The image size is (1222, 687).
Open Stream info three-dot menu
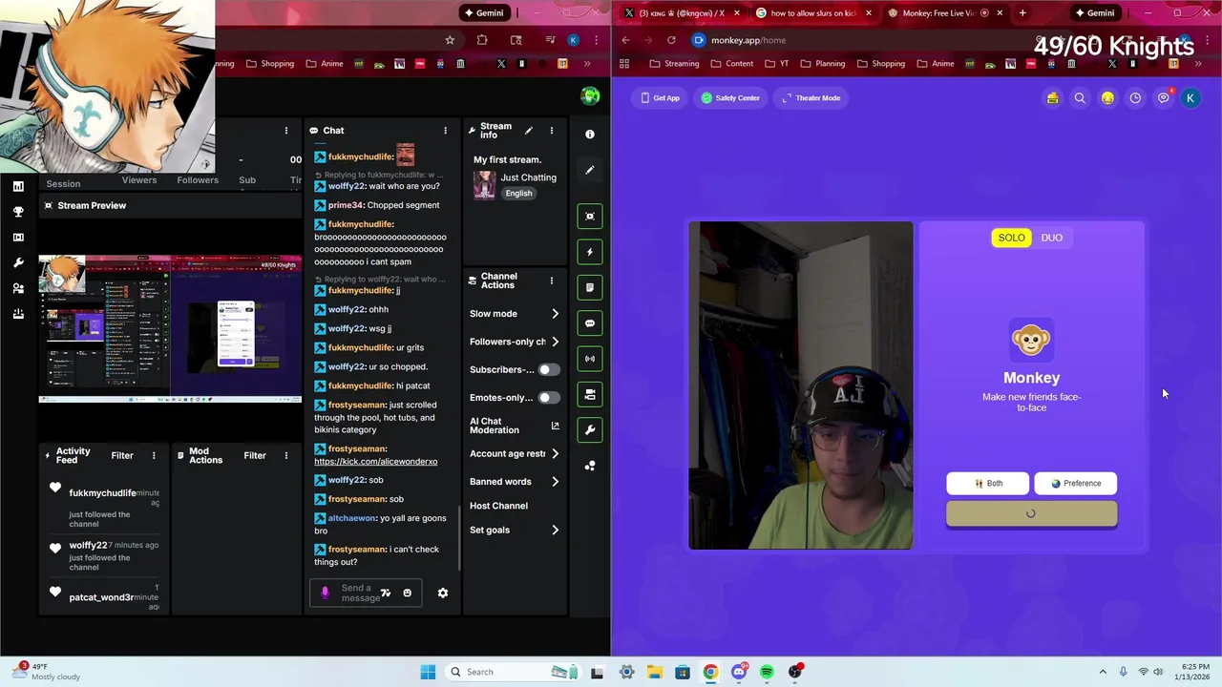(551, 131)
